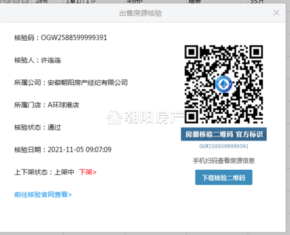Click the 手机扫码查看房源信息 caption
This screenshot has width=290, height=235.
pyautogui.click(x=224, y=160)
